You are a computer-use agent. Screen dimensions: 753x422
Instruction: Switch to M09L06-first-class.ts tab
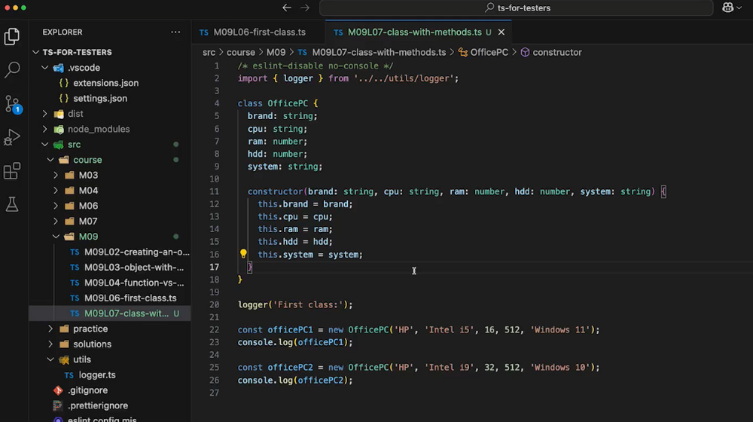[253, 32]
